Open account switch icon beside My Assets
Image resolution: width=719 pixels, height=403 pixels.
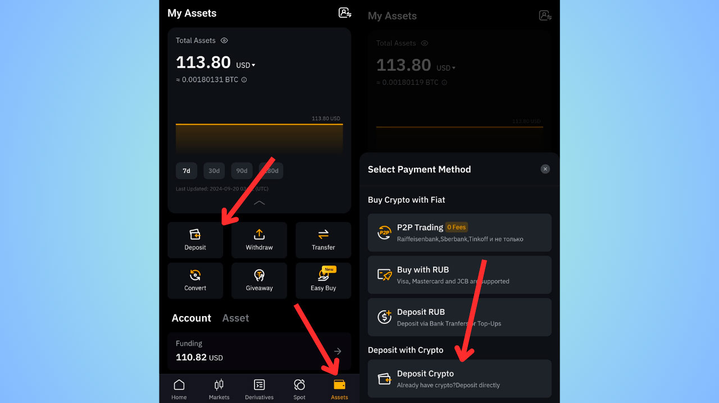(345, 13)
